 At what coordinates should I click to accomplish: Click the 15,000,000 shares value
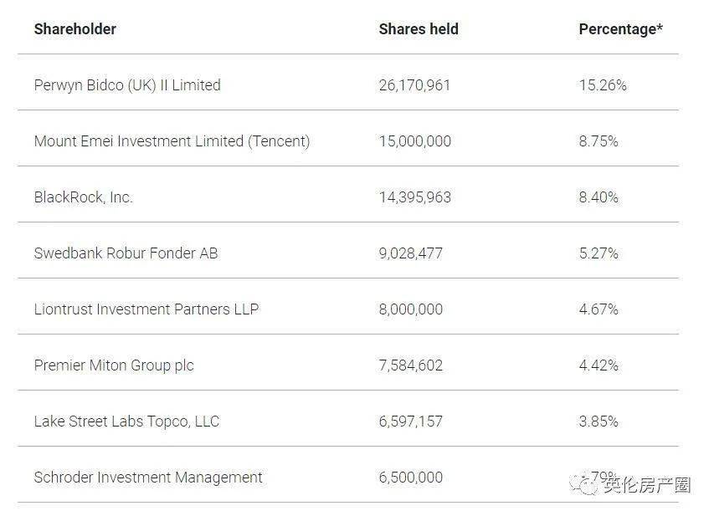pos(414,141)
